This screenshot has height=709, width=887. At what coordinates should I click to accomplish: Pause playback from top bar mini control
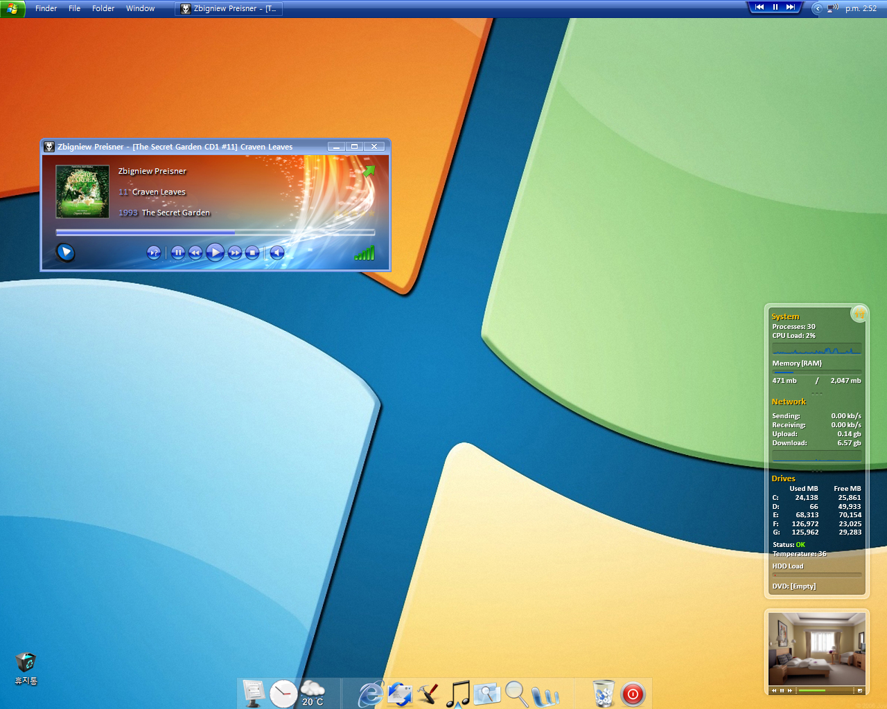[775, 7]
